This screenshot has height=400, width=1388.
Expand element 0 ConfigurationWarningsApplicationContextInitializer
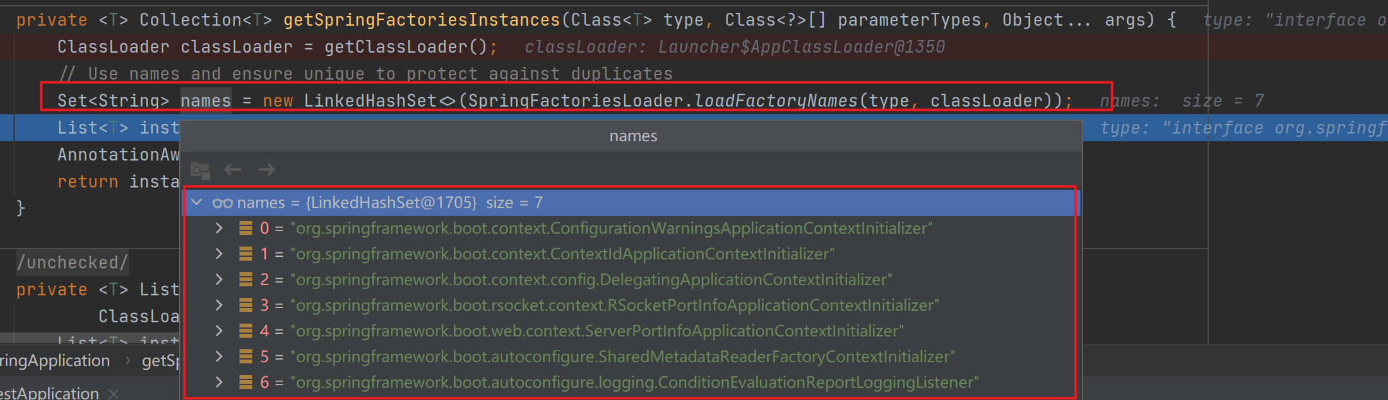pos(219,228)
